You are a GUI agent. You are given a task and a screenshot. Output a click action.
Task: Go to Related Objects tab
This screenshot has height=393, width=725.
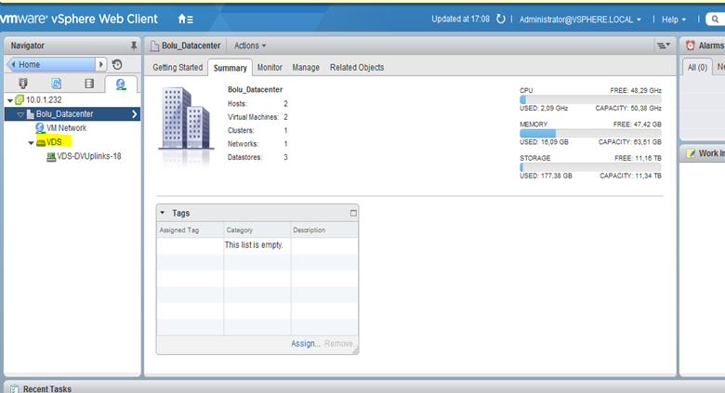tap(357, 68)
